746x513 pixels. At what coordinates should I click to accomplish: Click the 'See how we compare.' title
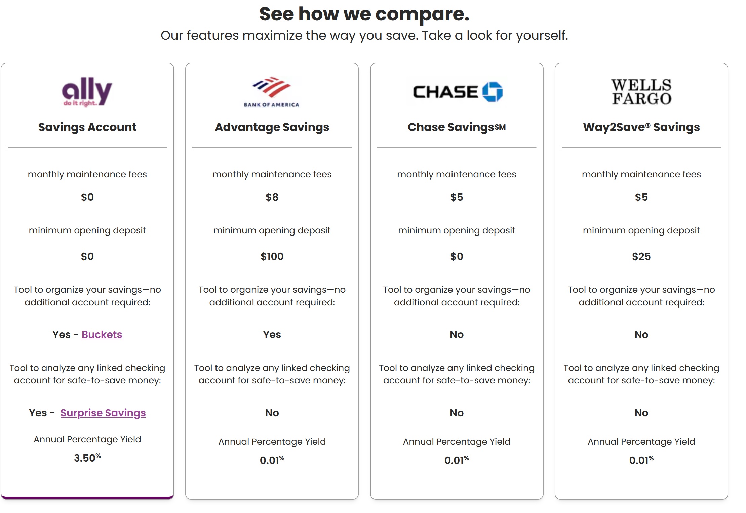(x=364, y=14)
